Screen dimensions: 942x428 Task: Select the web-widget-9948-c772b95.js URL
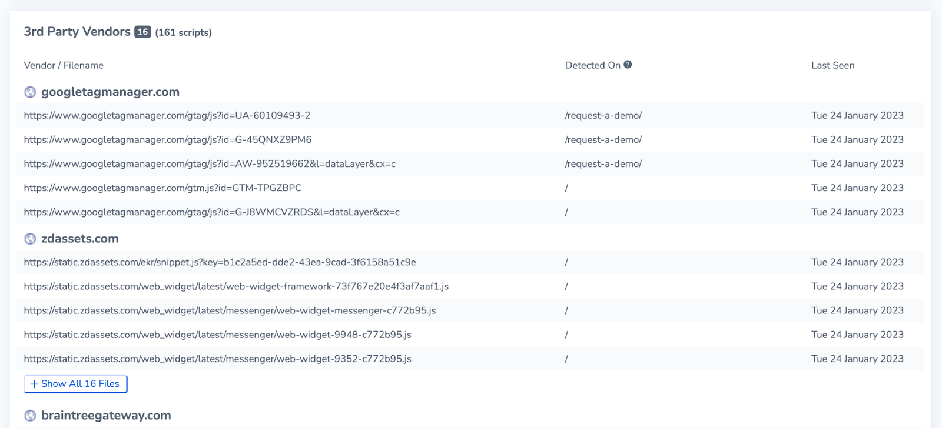click(x=218, y=335)
